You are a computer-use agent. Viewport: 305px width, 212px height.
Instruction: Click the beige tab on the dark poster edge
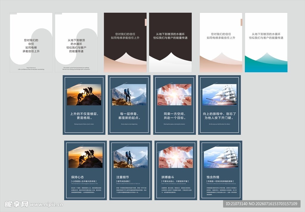point(145,22)
